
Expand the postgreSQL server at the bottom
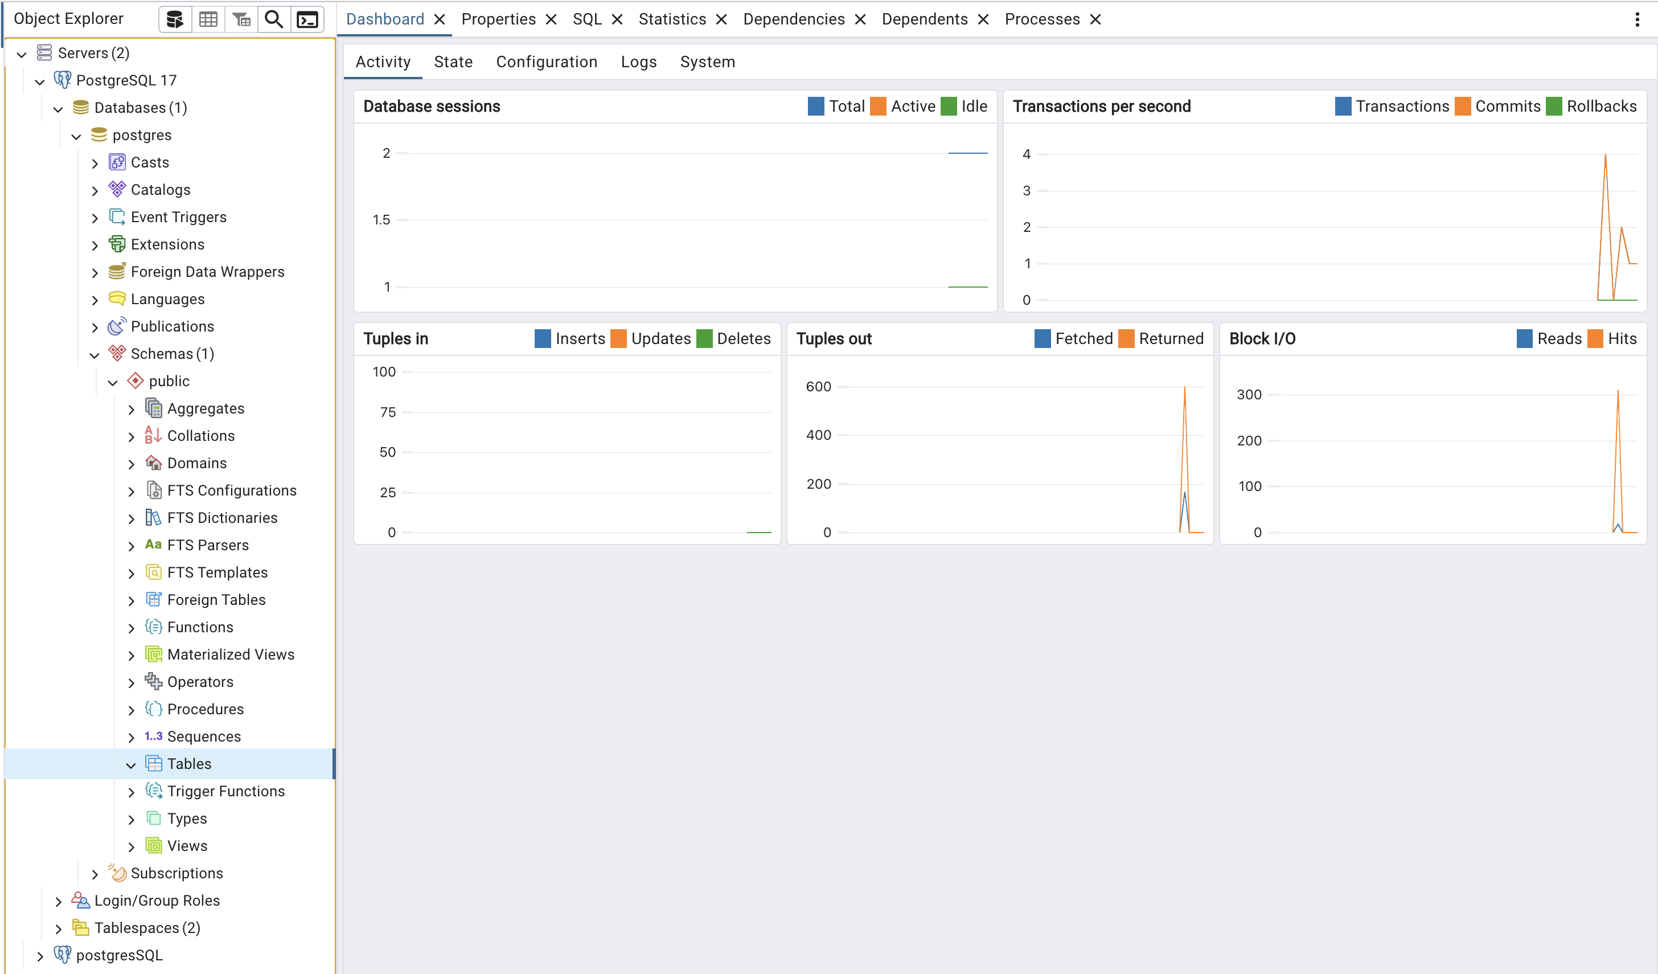[40, 956]
